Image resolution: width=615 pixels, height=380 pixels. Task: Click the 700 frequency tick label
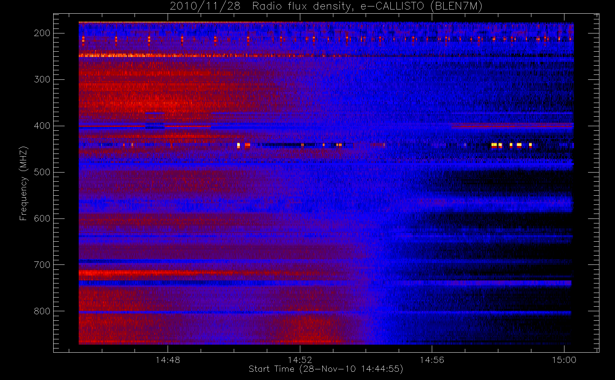click(42, 265)
